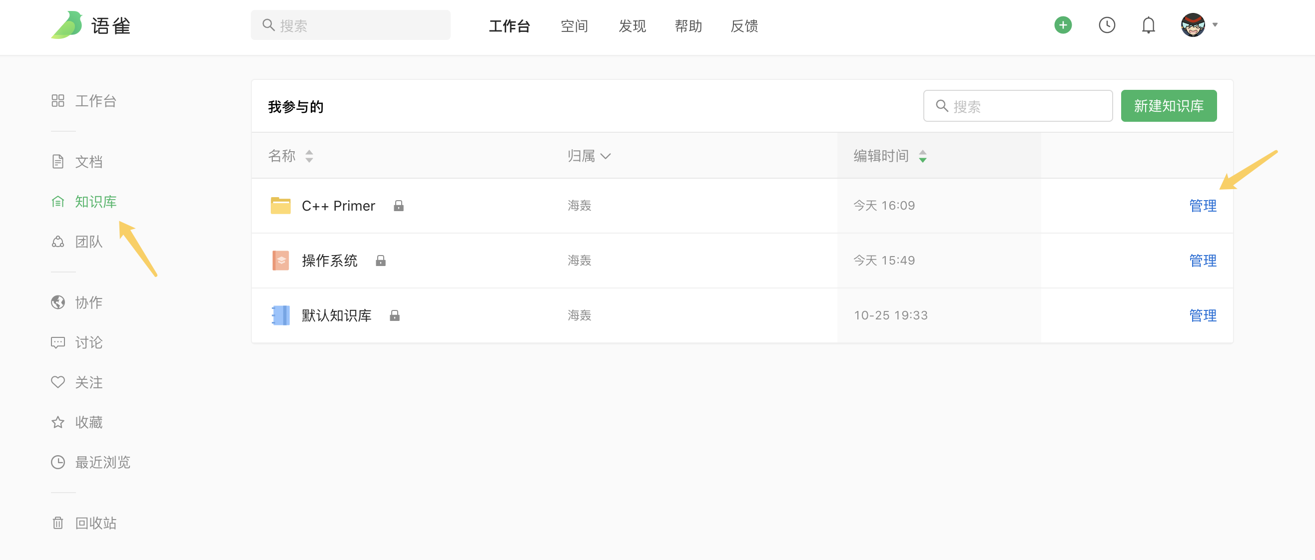This screenshot has height=560, width=1315.
Task: Open notifications bell icon
Action: [1148, 25]
